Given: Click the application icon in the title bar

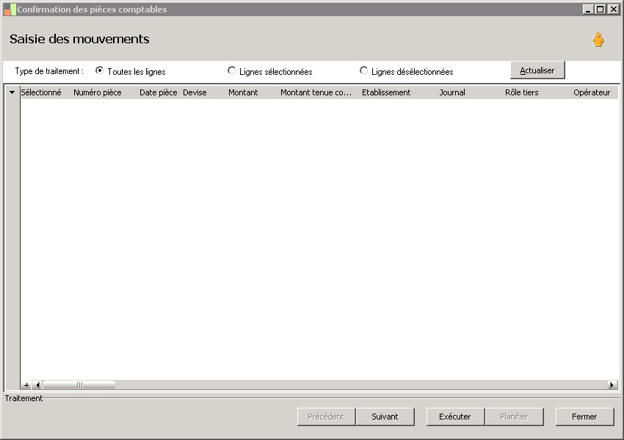Looking at the screenshot, I should (x=10, y=10).
